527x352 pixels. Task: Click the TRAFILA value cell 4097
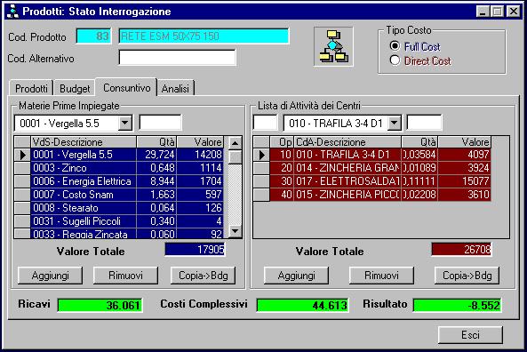pyautogui.click(x=464, y=155)
